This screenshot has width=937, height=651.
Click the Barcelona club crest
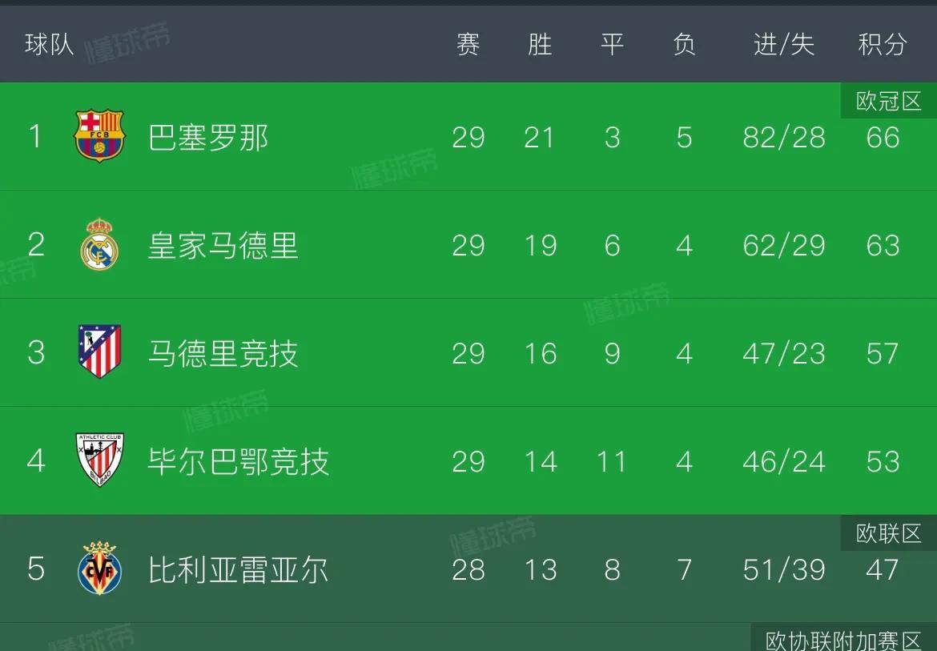pyautogui.click(x=99, y=136)
